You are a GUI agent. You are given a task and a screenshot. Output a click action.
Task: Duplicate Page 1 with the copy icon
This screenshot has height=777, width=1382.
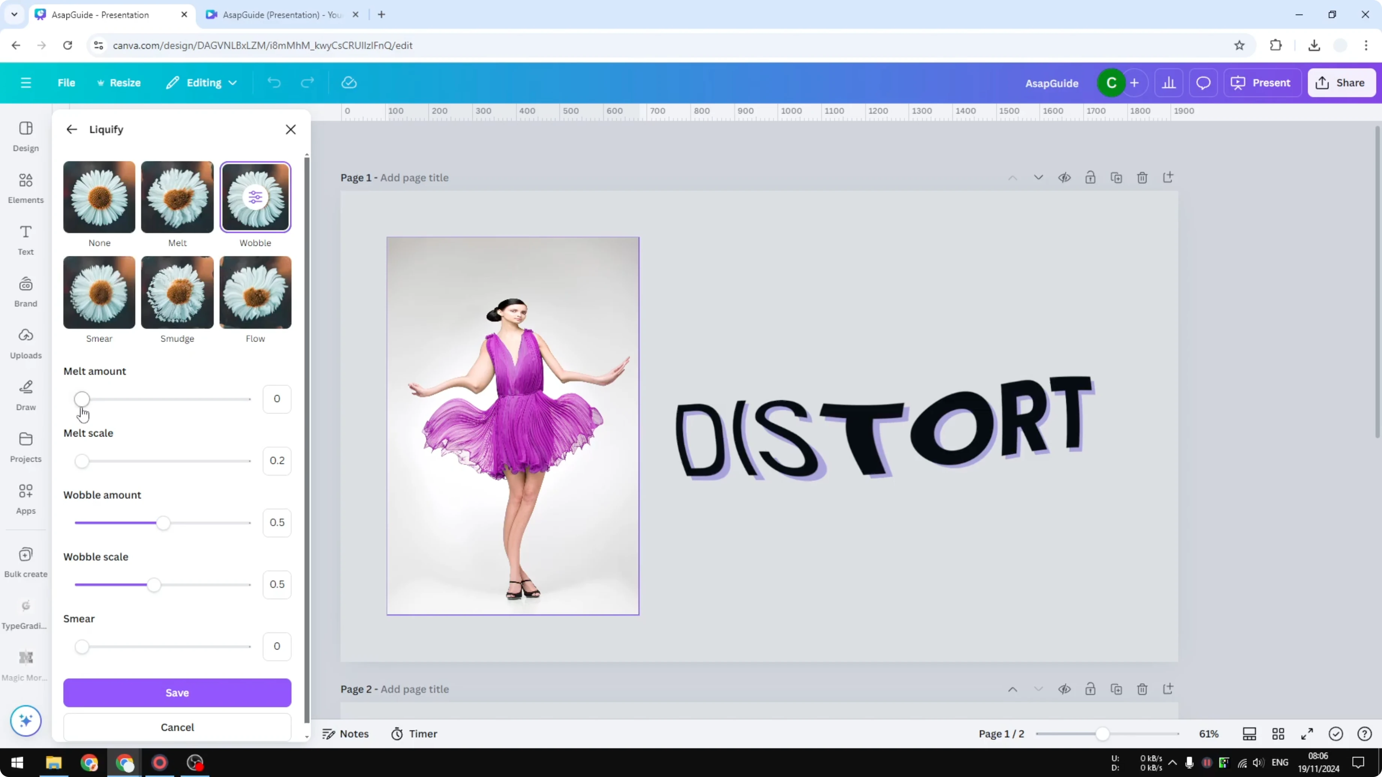pos(1116,178)
